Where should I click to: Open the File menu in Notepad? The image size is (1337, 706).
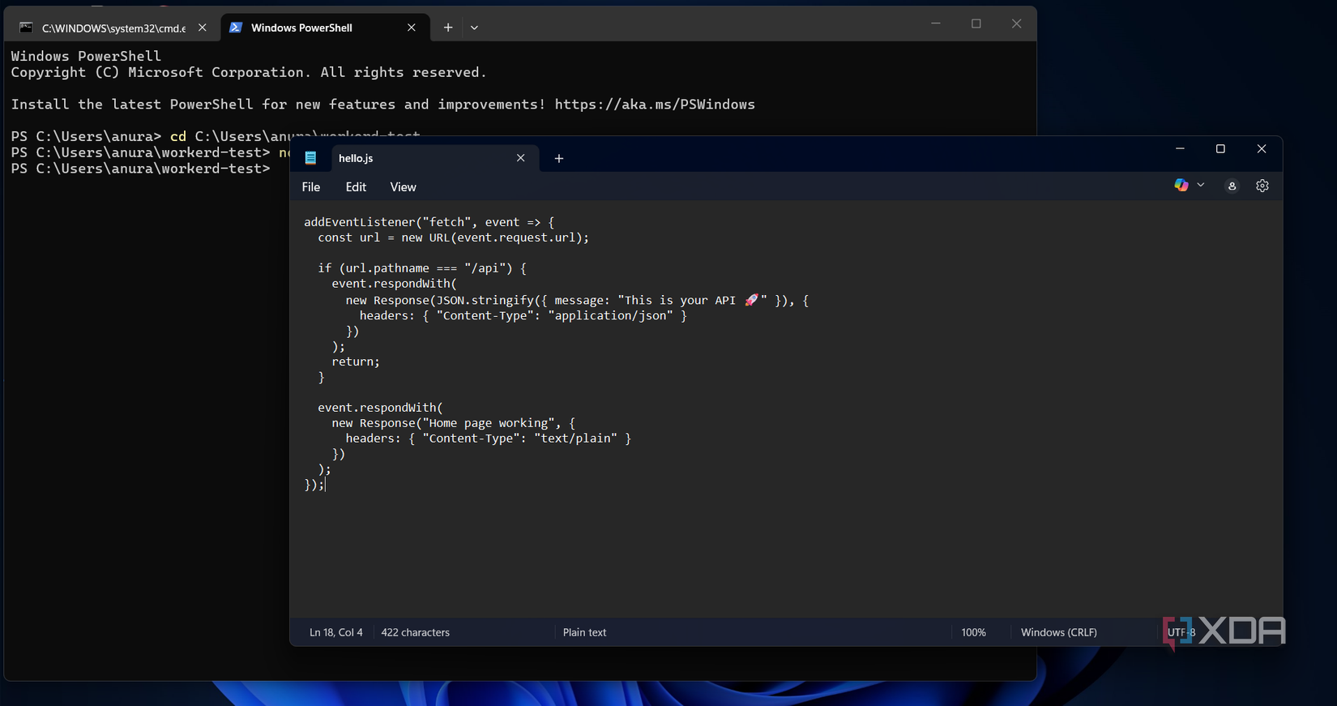point(311,187)
